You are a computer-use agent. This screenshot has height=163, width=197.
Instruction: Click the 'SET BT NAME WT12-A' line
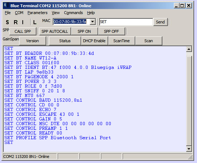(30, 58)
